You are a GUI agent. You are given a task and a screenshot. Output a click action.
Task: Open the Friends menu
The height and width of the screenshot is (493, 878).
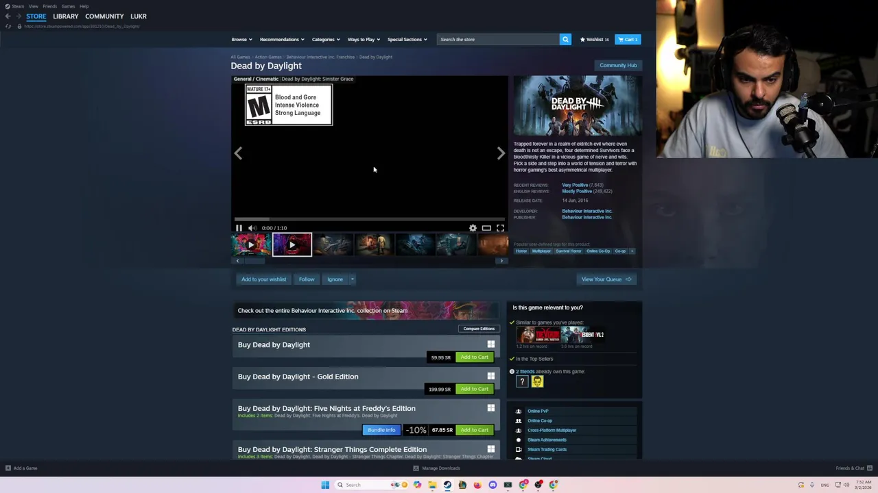click(x=49, y=6)
